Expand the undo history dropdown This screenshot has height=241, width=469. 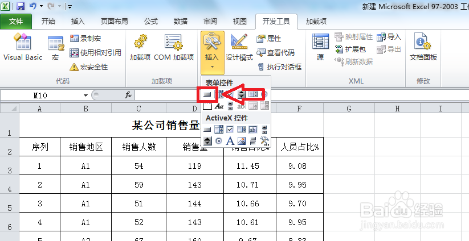tap(41, 6)
